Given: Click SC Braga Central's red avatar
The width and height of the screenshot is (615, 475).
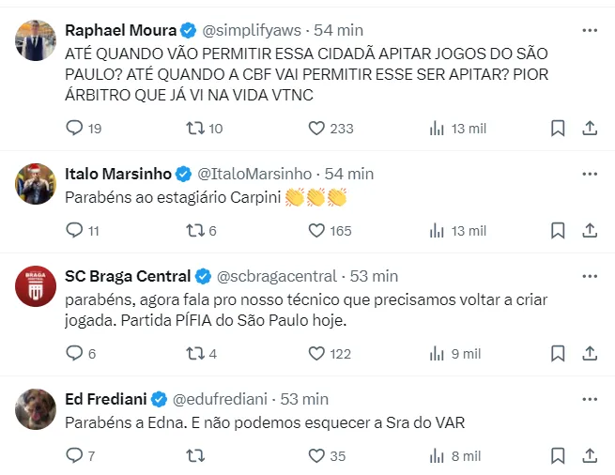Looking at the screenshot, I should (x=37, y=287).
